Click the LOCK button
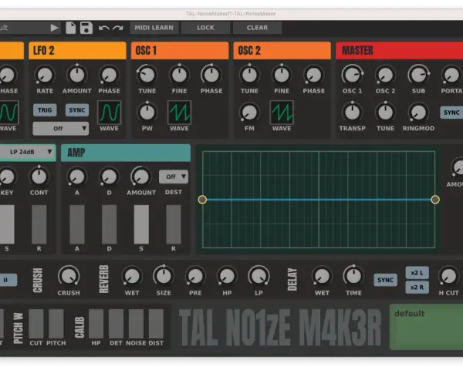This screenshot has height=370, width=463. (205, 28)
